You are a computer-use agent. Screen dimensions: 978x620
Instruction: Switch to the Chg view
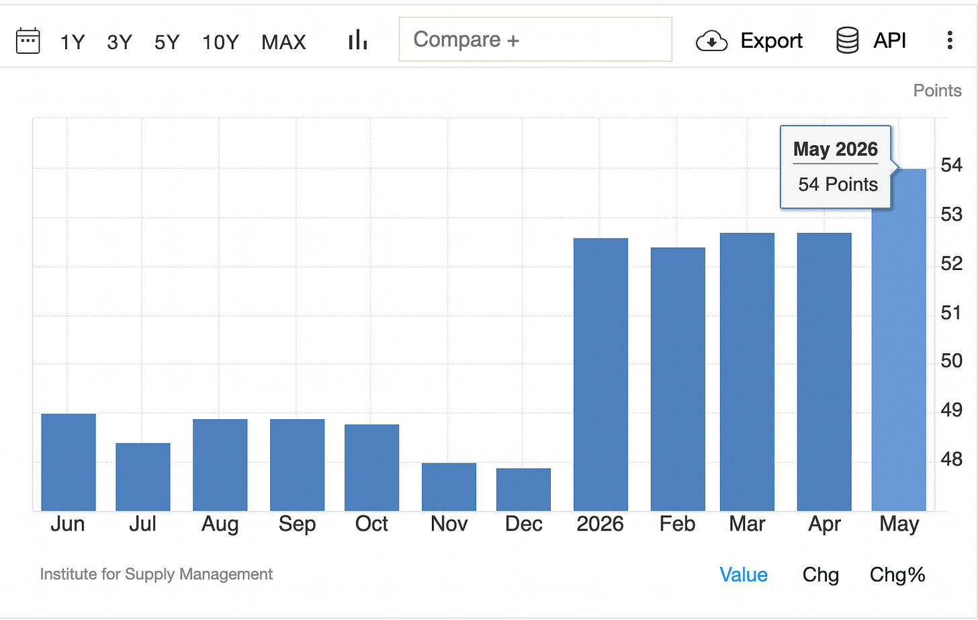(x=821, y=575)
